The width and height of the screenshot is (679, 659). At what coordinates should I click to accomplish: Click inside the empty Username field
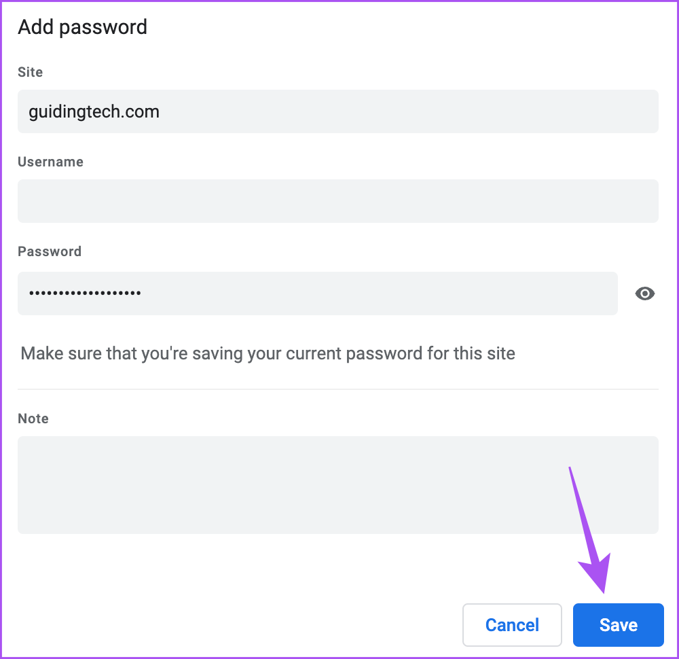(x=337, y=200)
